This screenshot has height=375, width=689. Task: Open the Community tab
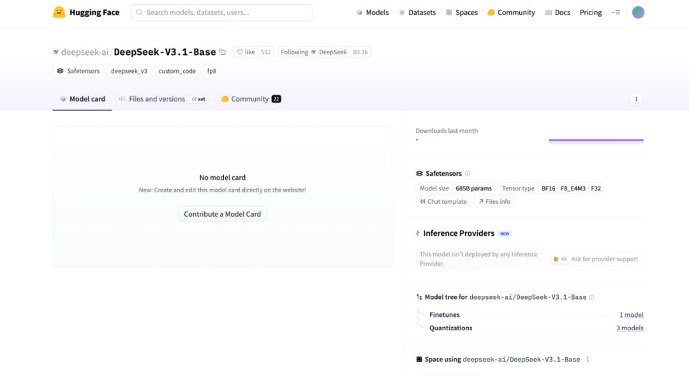click(x=250, y=99)
